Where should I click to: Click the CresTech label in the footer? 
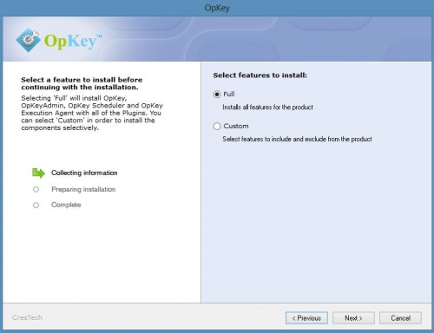27,317
